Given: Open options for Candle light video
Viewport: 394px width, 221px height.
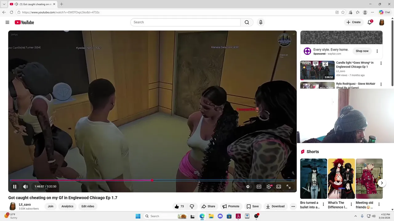Looking at the screenshot, I should tap(381, 63).
